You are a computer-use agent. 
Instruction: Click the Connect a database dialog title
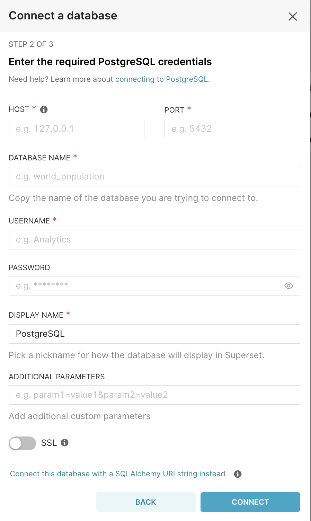click(x=63, y=16)
